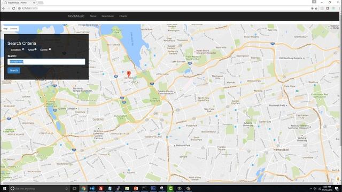This screenshot has width=342, height=192.
Task: Open volume control in system tray
Action: 315,188
